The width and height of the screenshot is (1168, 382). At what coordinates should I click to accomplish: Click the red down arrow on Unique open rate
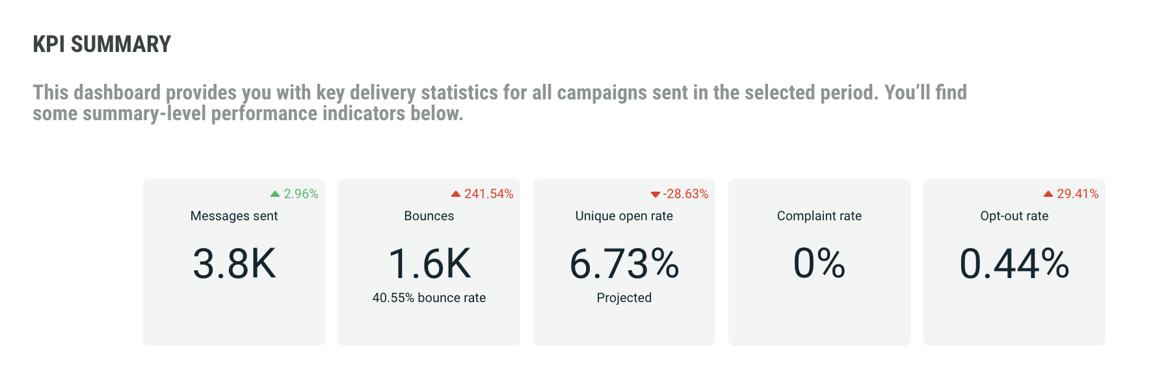click(656, 195)
